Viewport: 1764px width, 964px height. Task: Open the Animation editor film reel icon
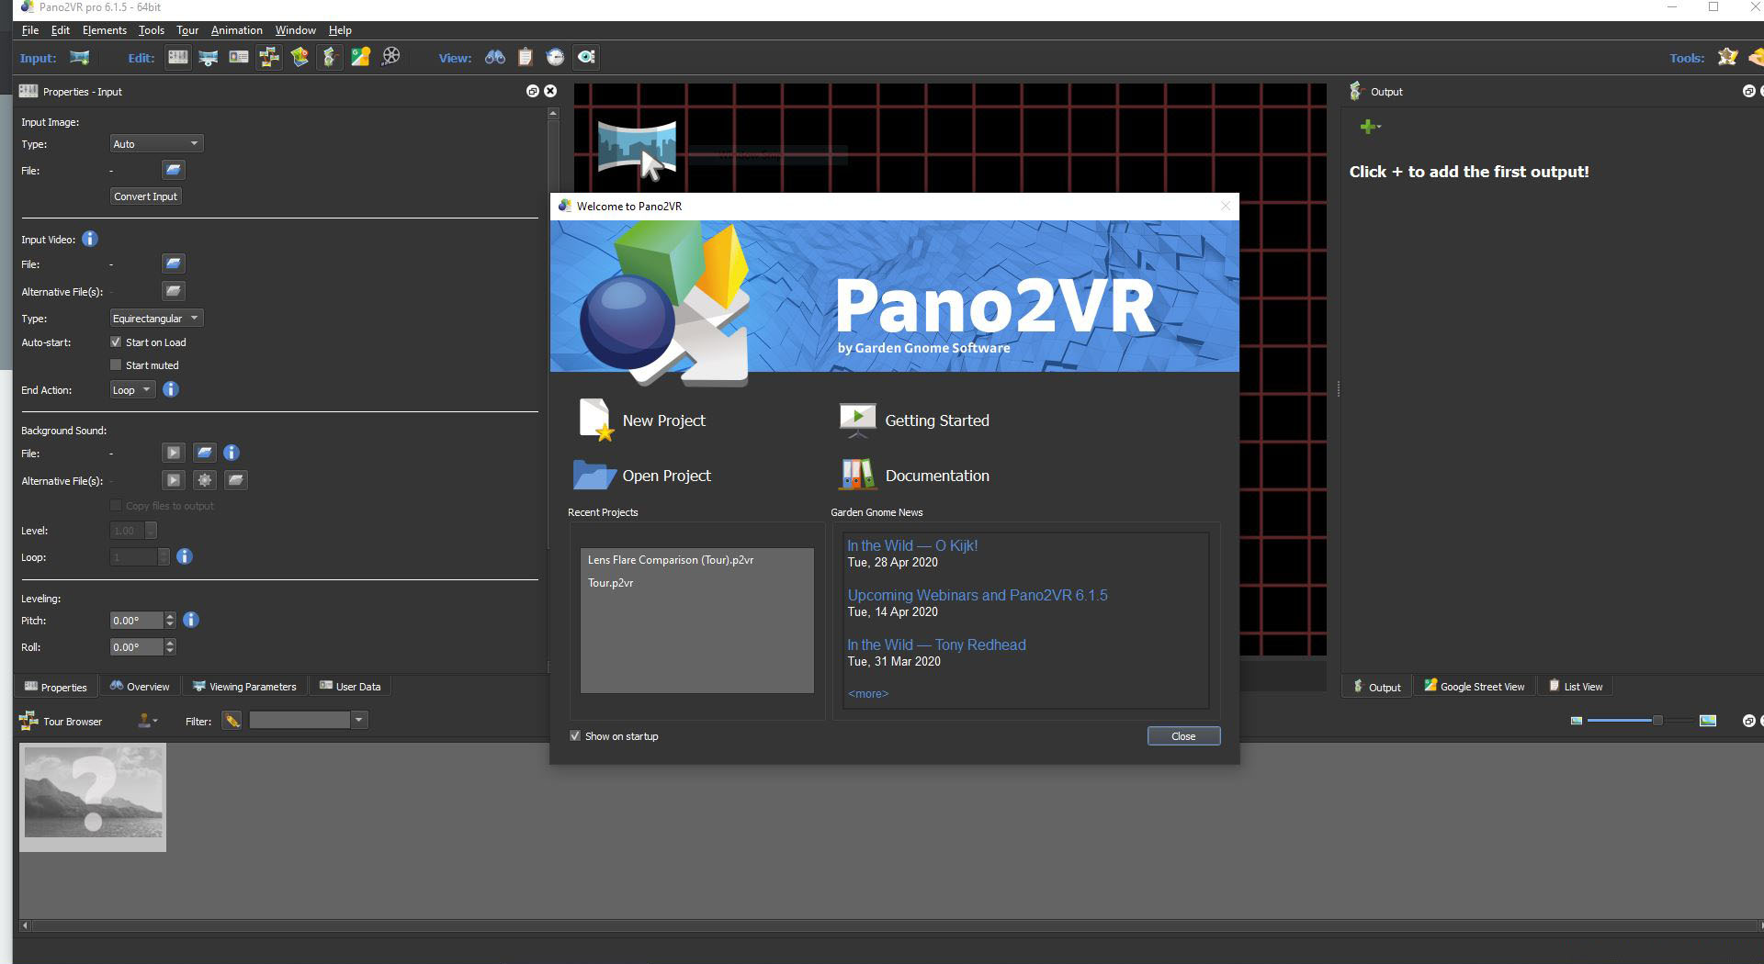(x=391, y=57)
